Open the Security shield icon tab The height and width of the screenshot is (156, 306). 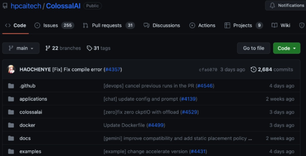302,25
